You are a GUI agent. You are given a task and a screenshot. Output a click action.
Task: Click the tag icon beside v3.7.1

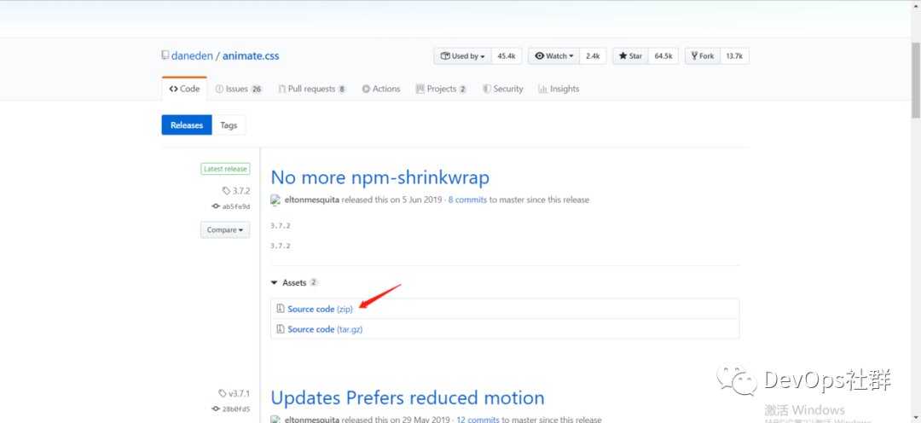tap(222, 393)
